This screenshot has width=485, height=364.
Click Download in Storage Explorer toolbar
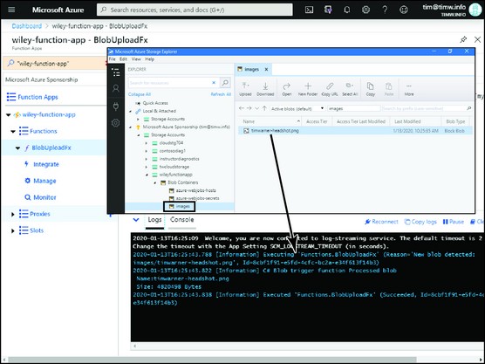pos(265,89)
